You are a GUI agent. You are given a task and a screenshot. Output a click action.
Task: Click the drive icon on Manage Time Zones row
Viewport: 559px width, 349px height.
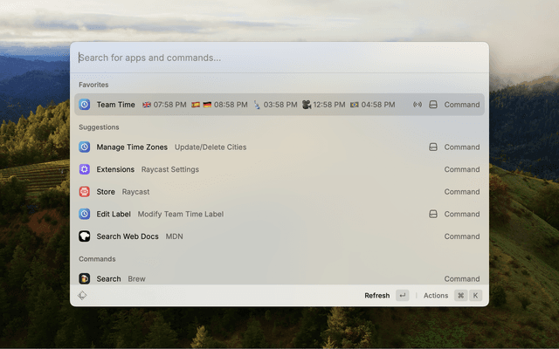(432, 147)
